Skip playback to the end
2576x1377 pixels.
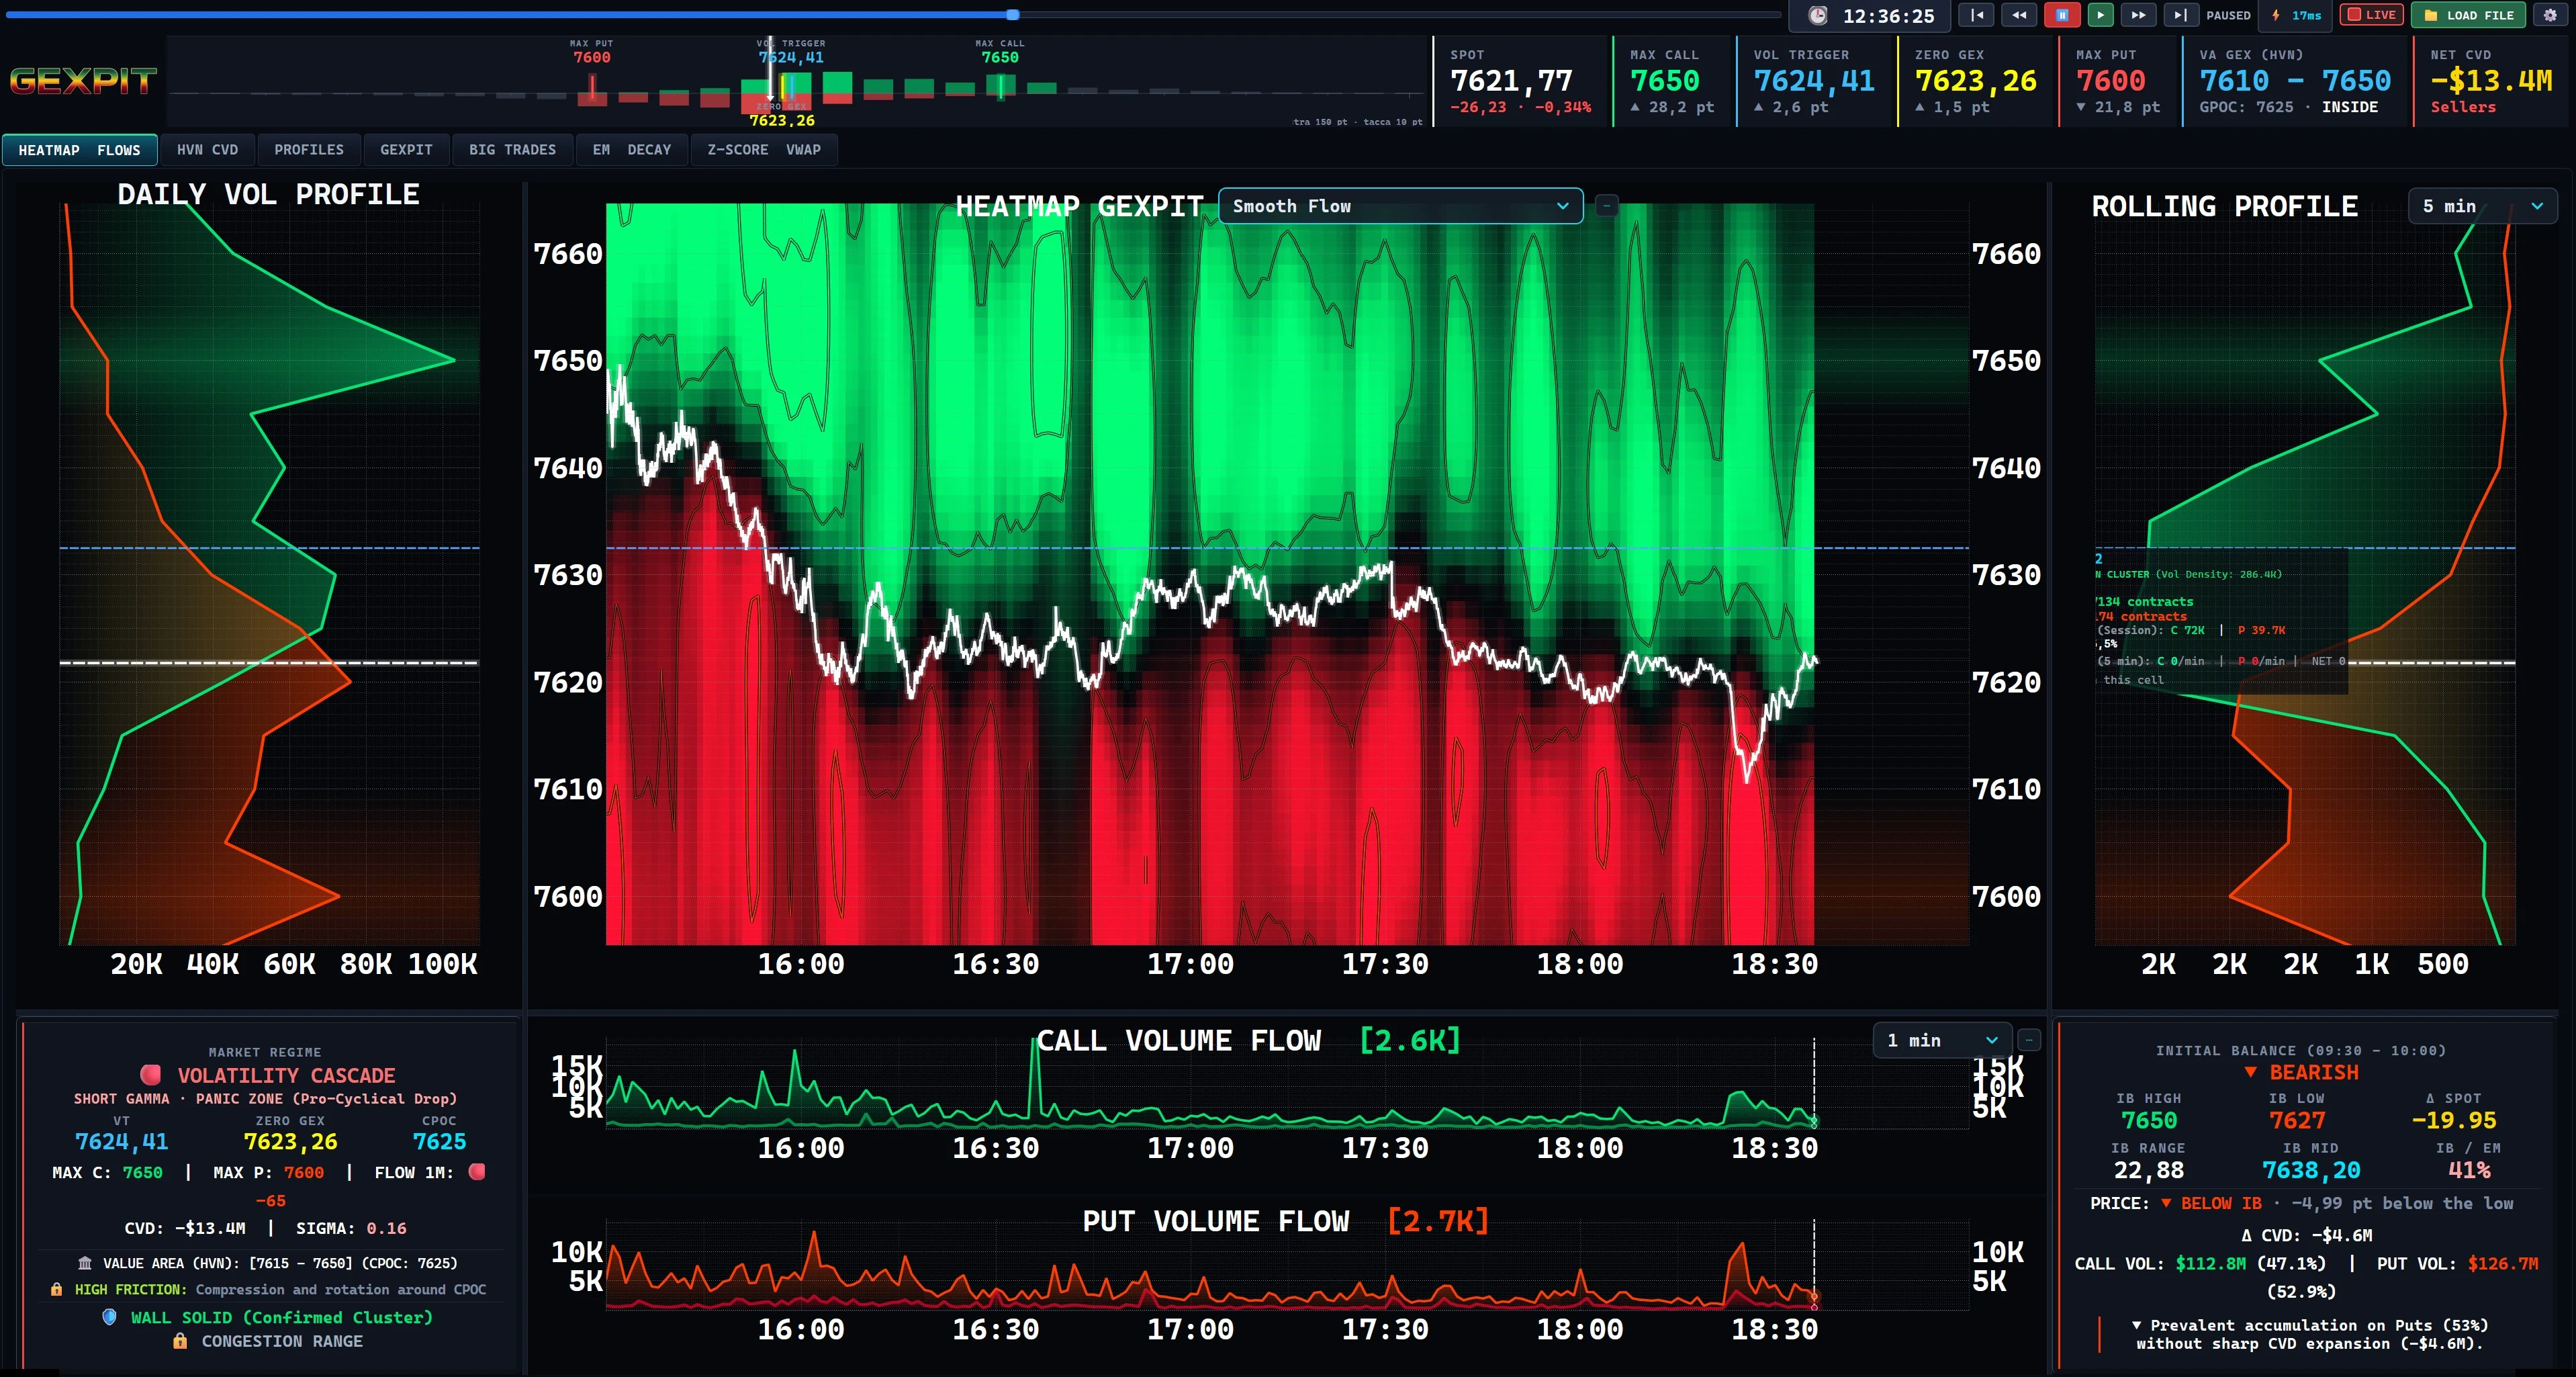click(x=2181, y=15)
